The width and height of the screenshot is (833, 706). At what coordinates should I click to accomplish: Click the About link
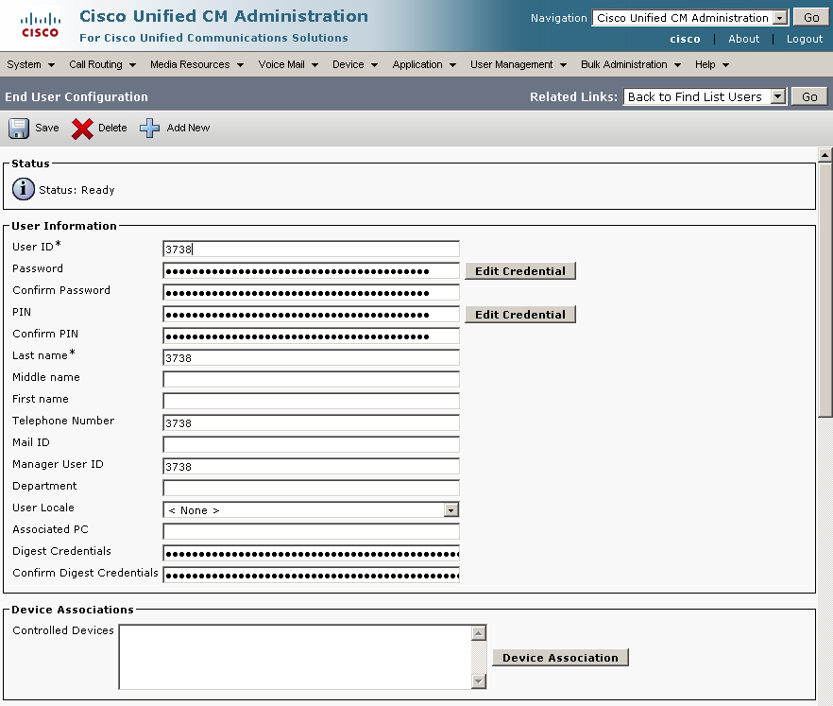[743, 39]
